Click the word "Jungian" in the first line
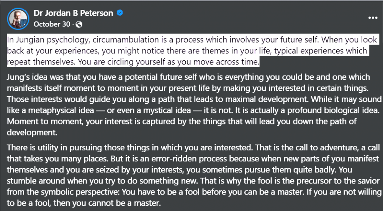 click(33, 40)
